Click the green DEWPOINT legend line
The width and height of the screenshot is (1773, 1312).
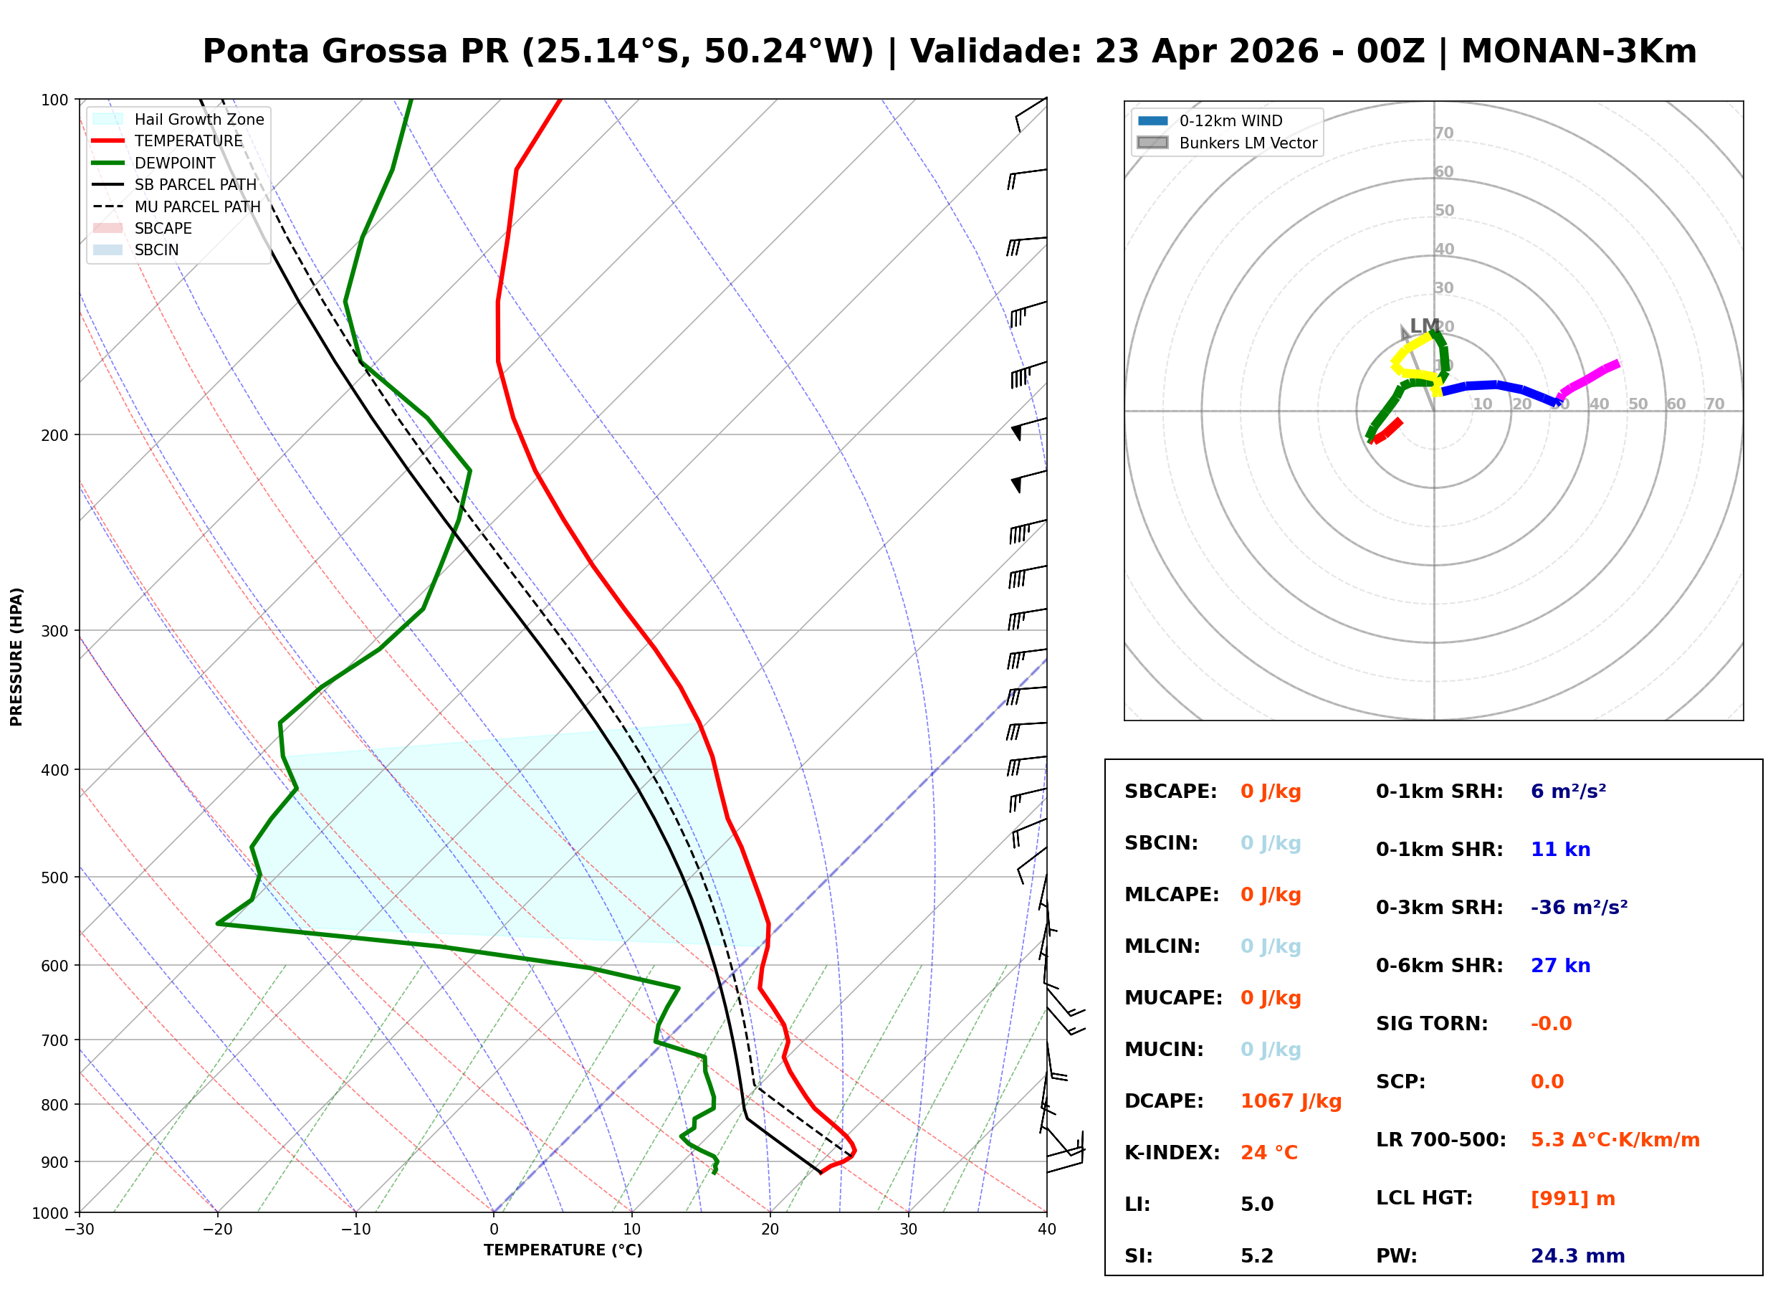(x=108, y=163)
